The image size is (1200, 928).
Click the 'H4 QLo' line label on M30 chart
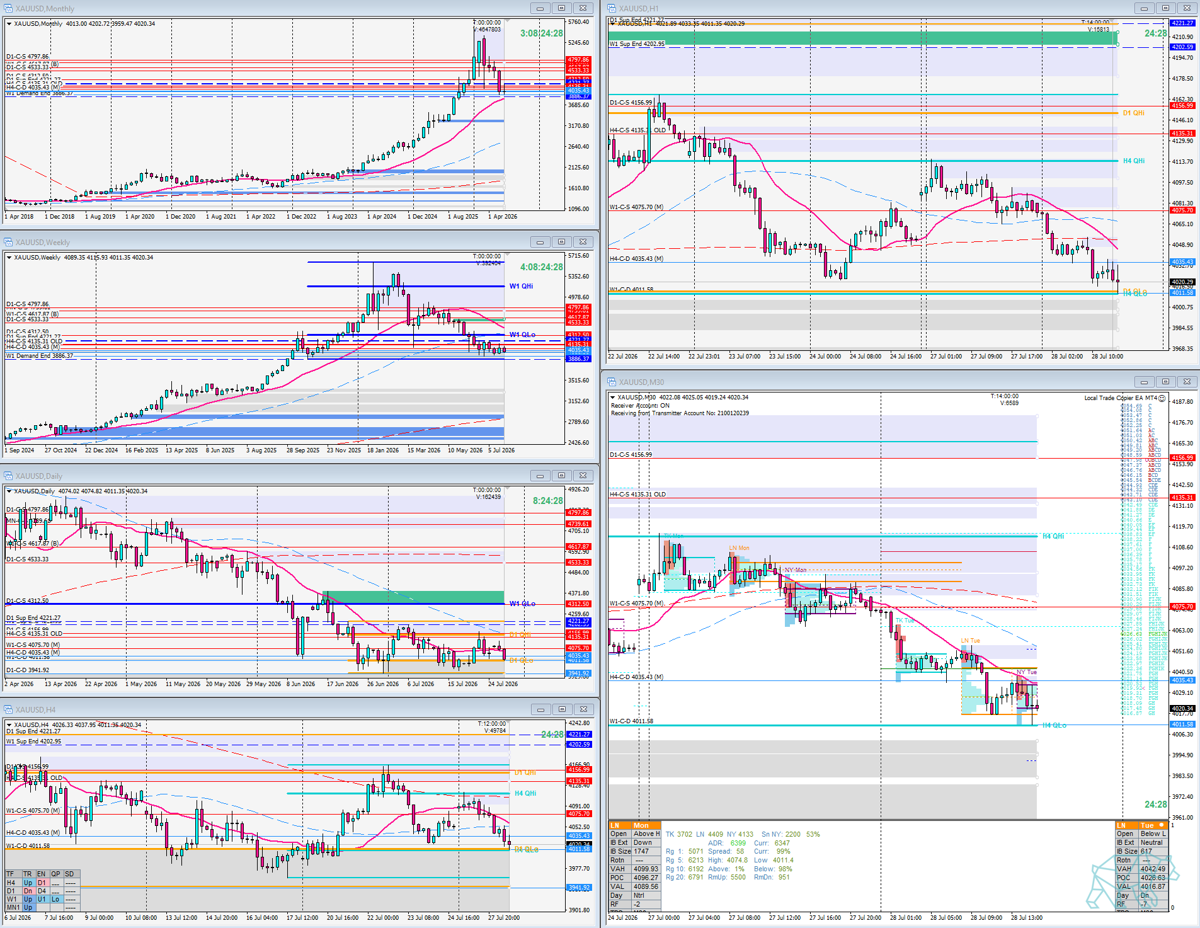click(x=1054, y=726)
